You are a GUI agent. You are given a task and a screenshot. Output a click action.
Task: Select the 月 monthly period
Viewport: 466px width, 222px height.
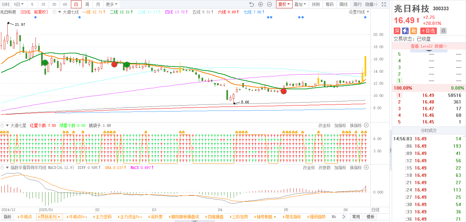(x=98, y=4)
